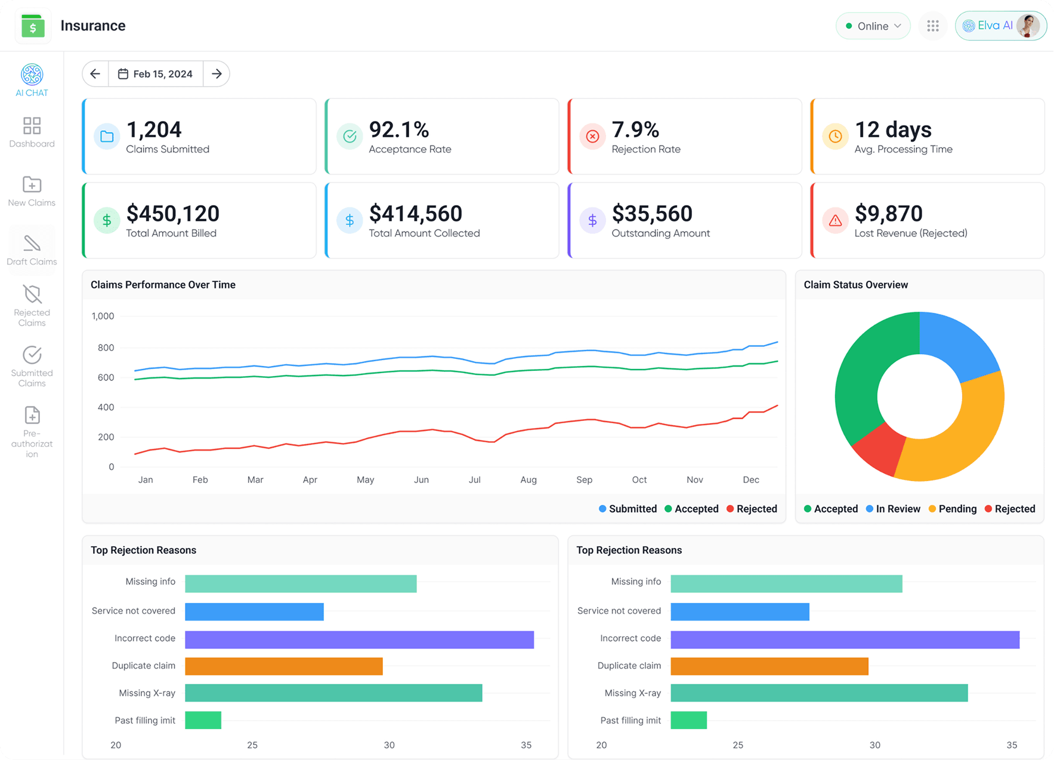Screen dimensions: 1054x760
Task: Go to previous date with left arrow
Action: tap(95, 74)
